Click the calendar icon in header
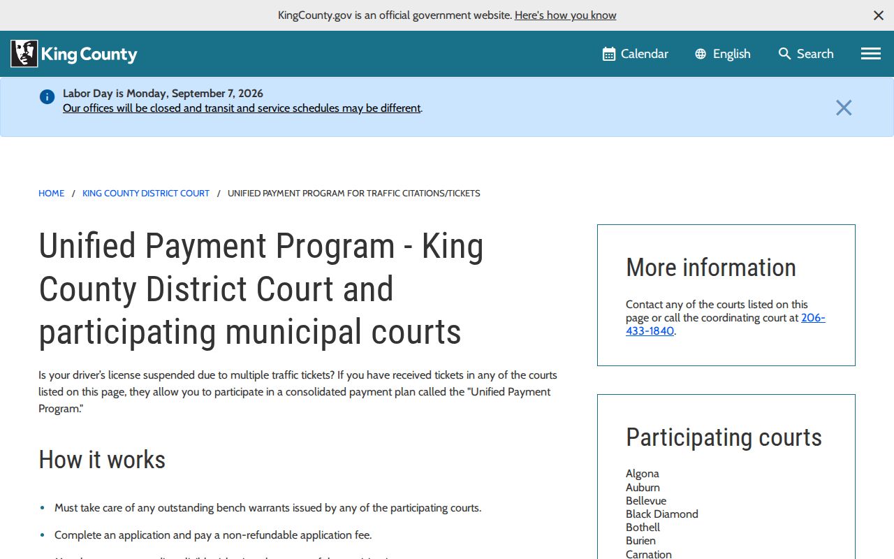Screen dimensions: 894x559 609,54
